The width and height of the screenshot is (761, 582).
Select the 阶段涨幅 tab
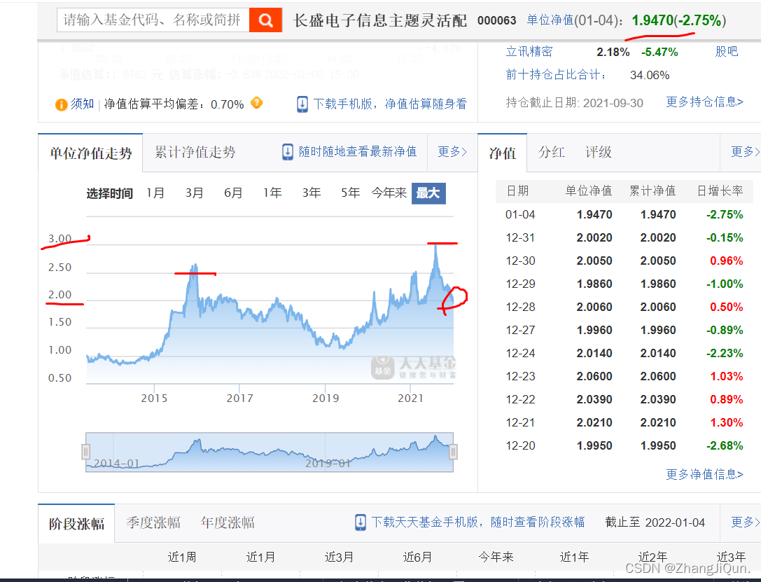(76, 524)
